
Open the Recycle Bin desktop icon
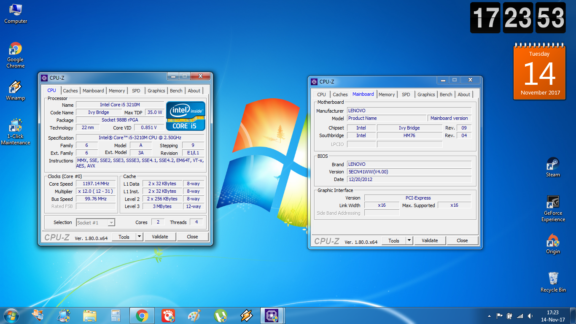553,282
